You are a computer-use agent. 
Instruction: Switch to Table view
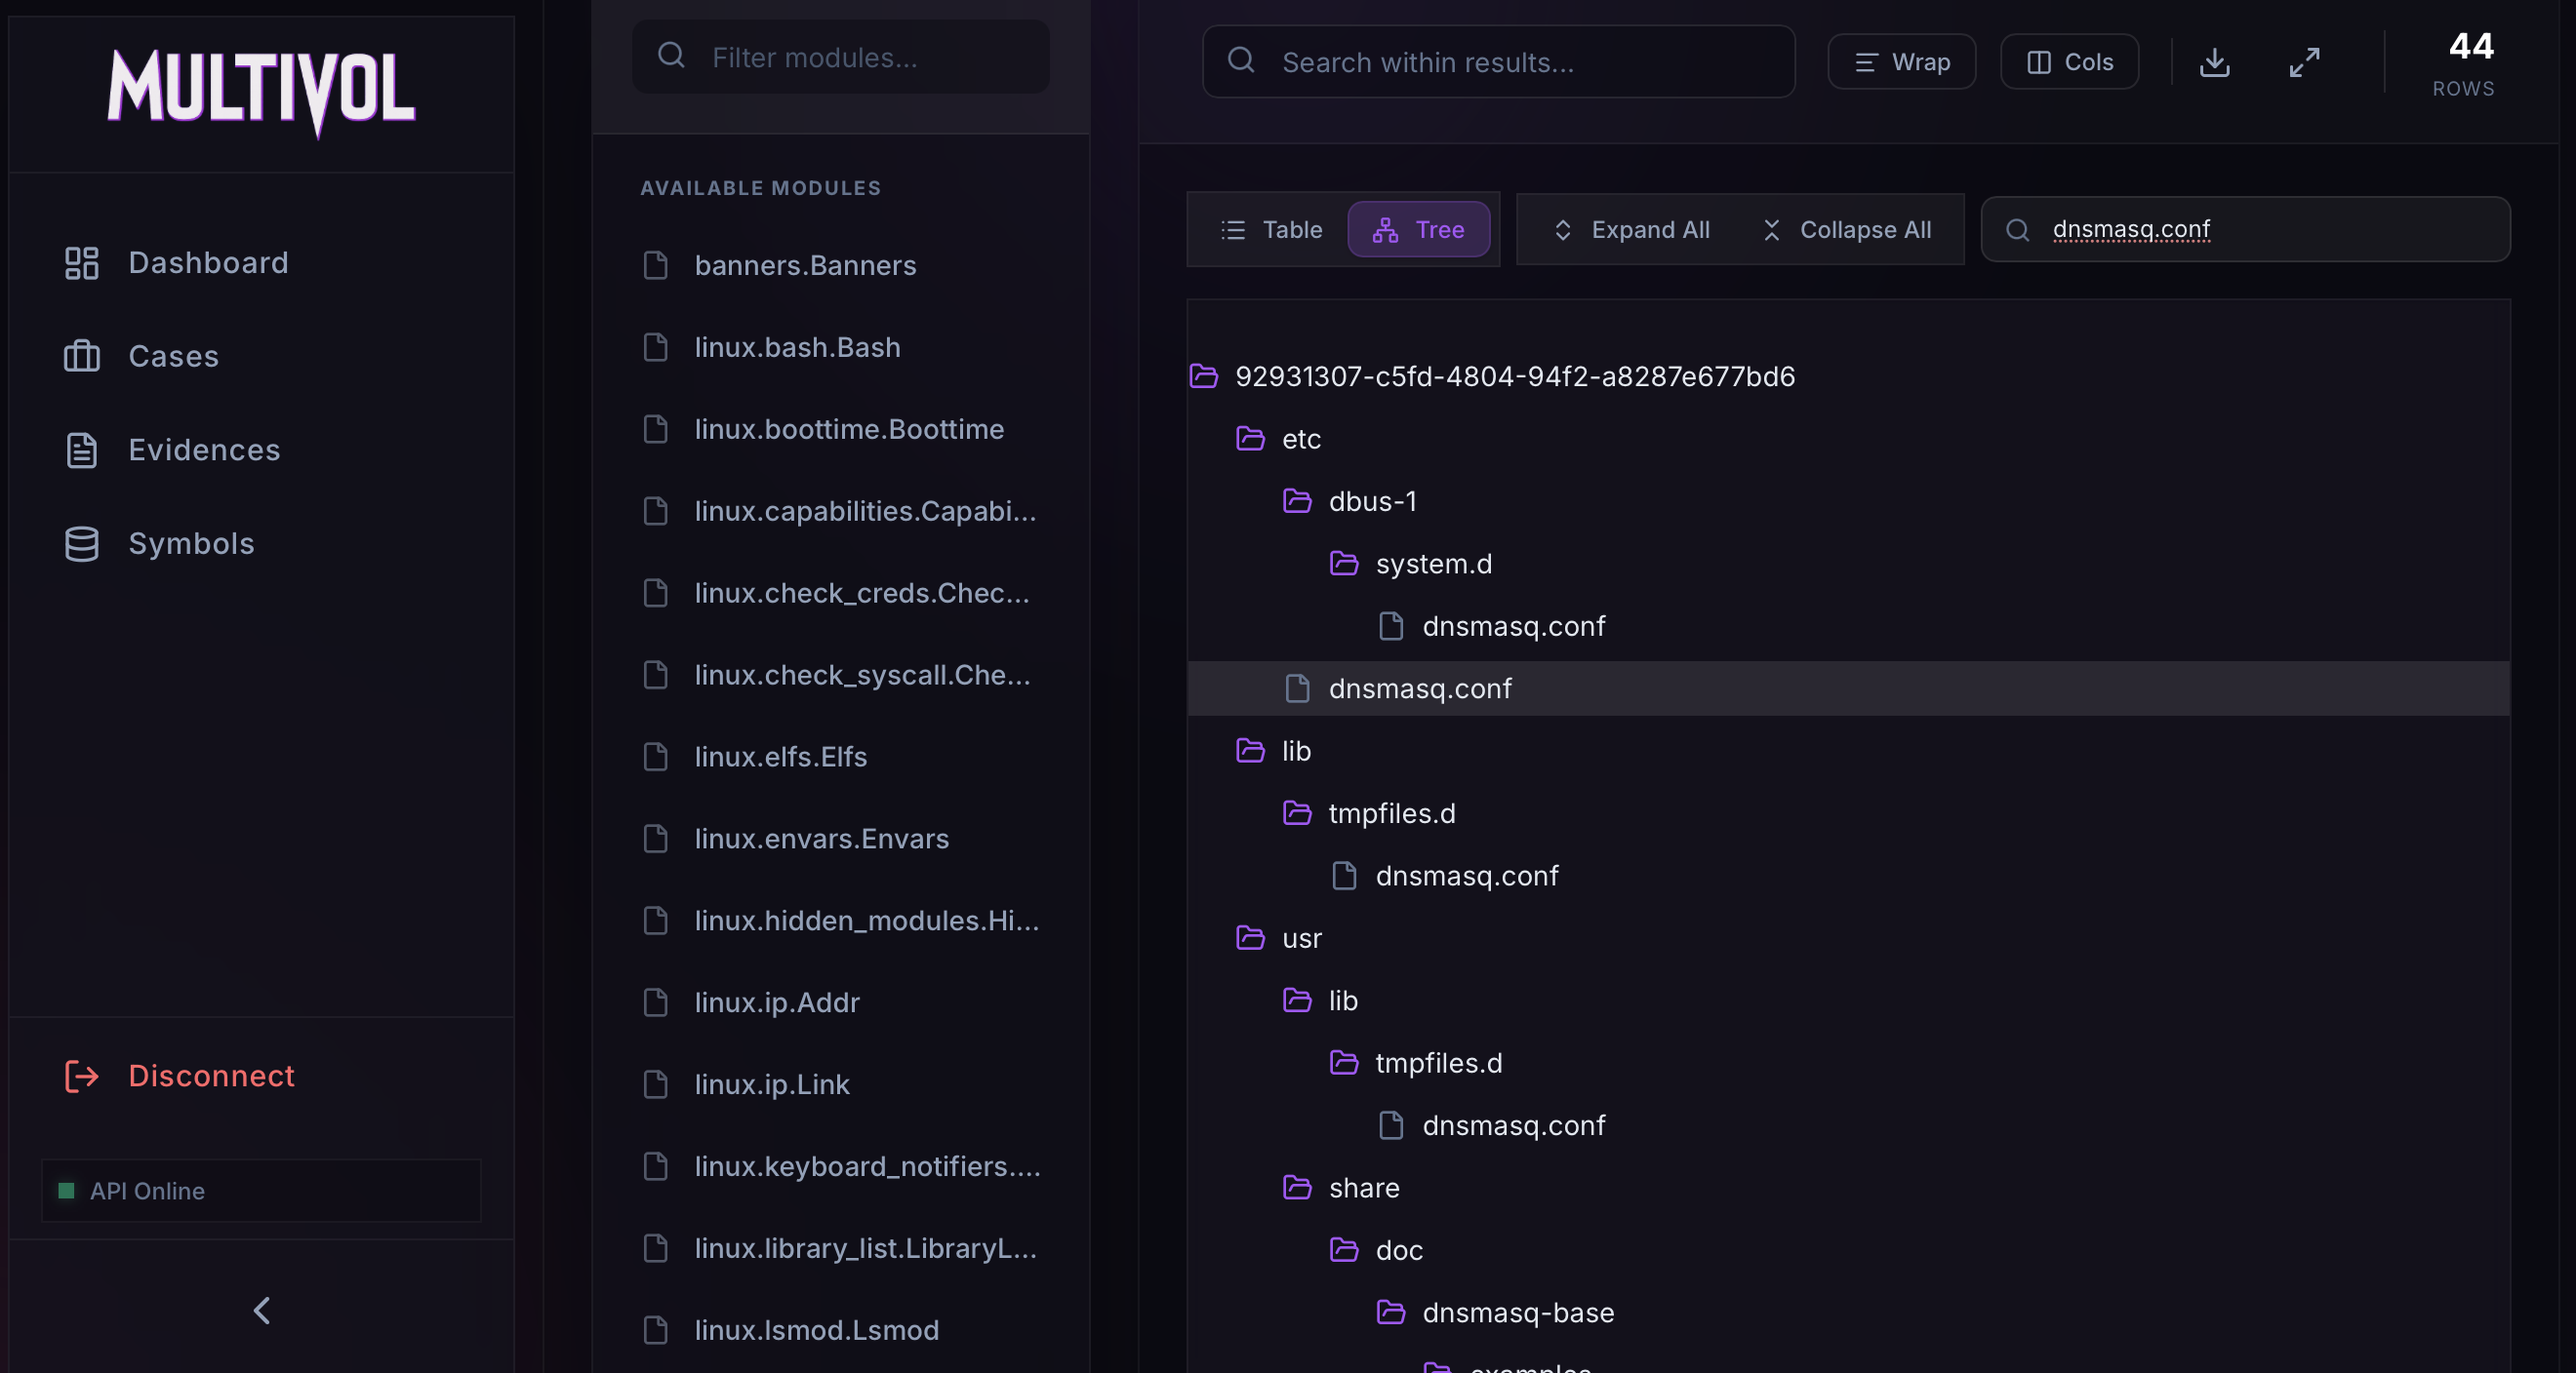click(x=1271, y=230)
